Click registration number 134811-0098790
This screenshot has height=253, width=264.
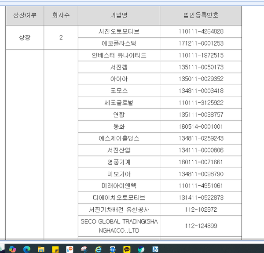click(x=201, y=174)
